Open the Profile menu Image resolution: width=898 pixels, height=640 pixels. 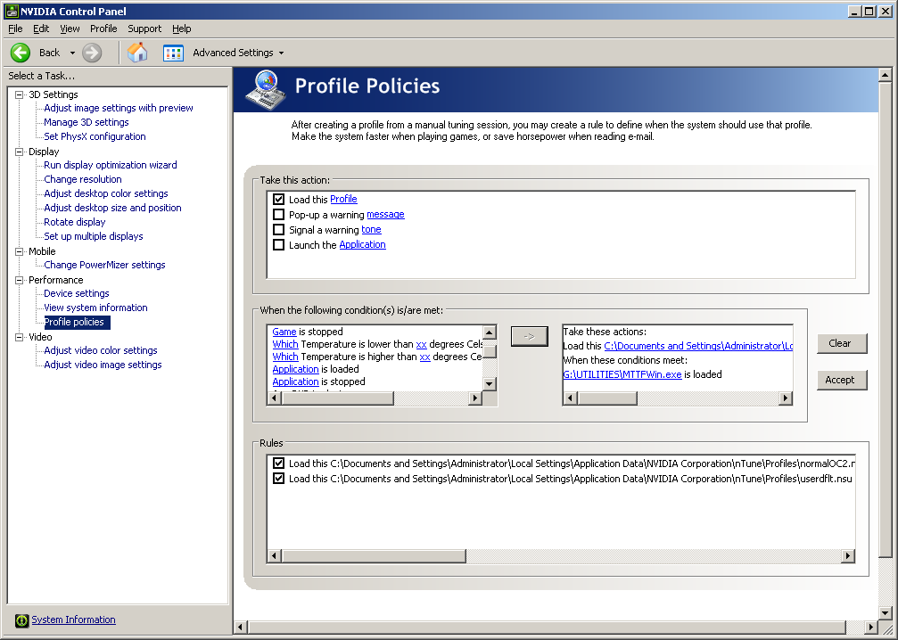coord(103,29)
